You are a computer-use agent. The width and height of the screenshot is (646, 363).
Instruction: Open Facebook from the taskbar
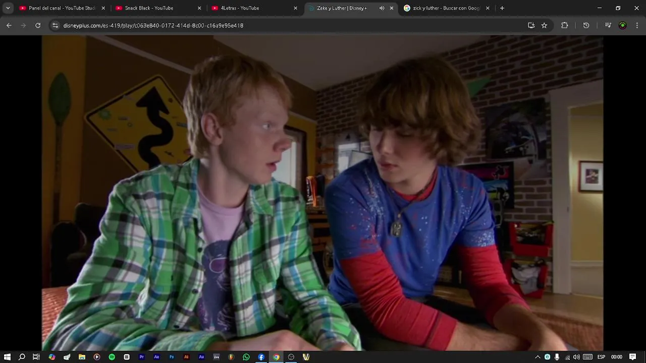click(261, 357)
